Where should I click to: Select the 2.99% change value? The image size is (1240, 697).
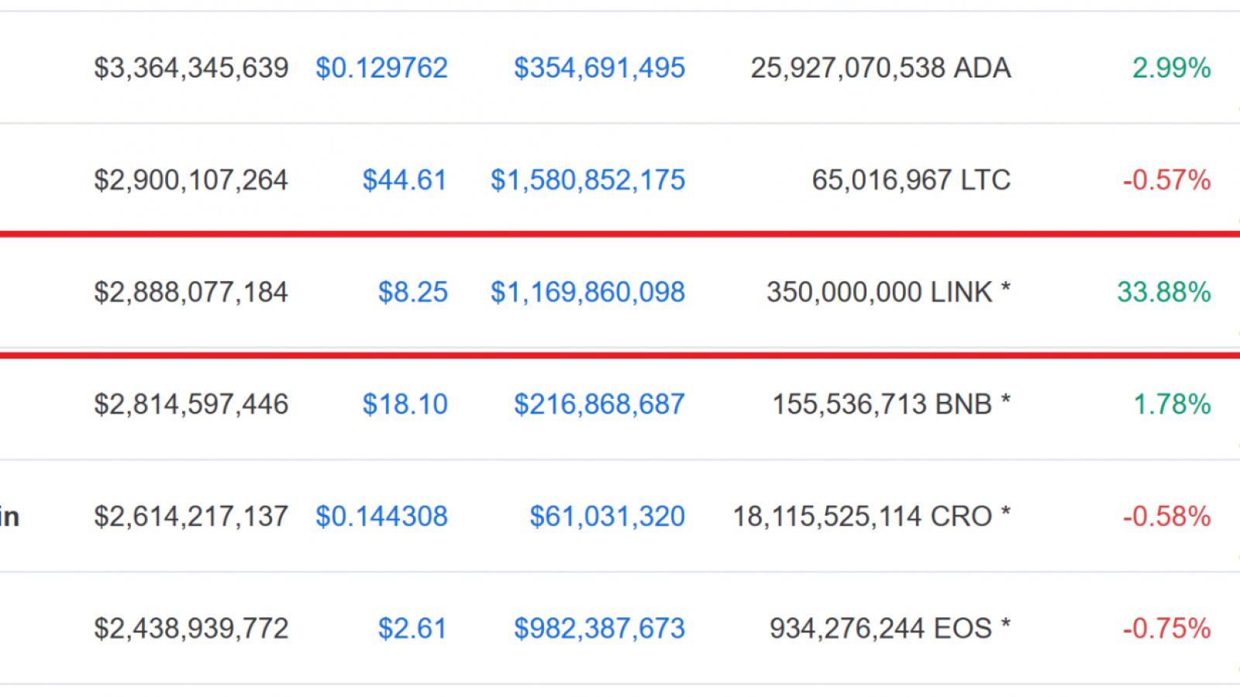(x=1171, y=68)
